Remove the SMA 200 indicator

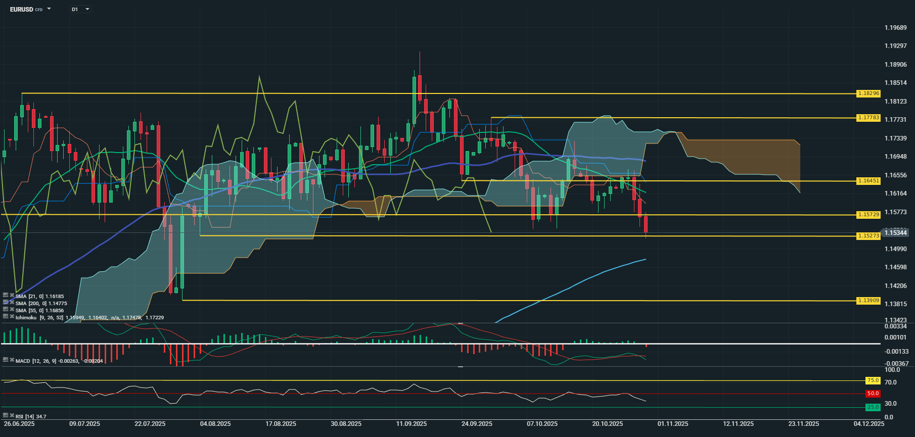12,303
